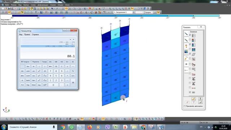Select the pencil-drawing tab in Показать panel
Viewport: 231px width, 130px height.
tap(186, 58)
